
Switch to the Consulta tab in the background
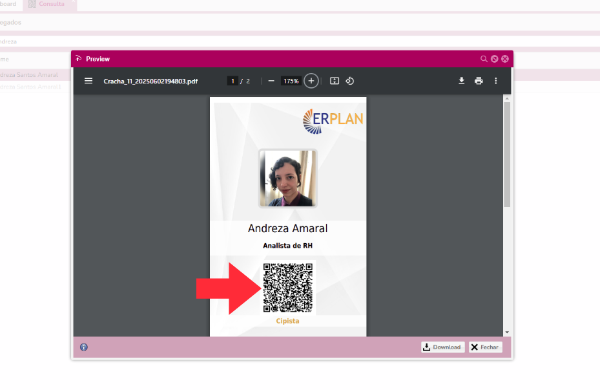coord(50,5)
